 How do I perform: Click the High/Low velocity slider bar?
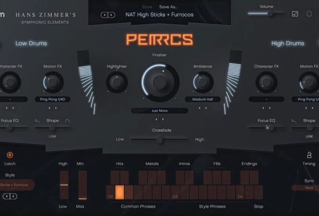64,185
